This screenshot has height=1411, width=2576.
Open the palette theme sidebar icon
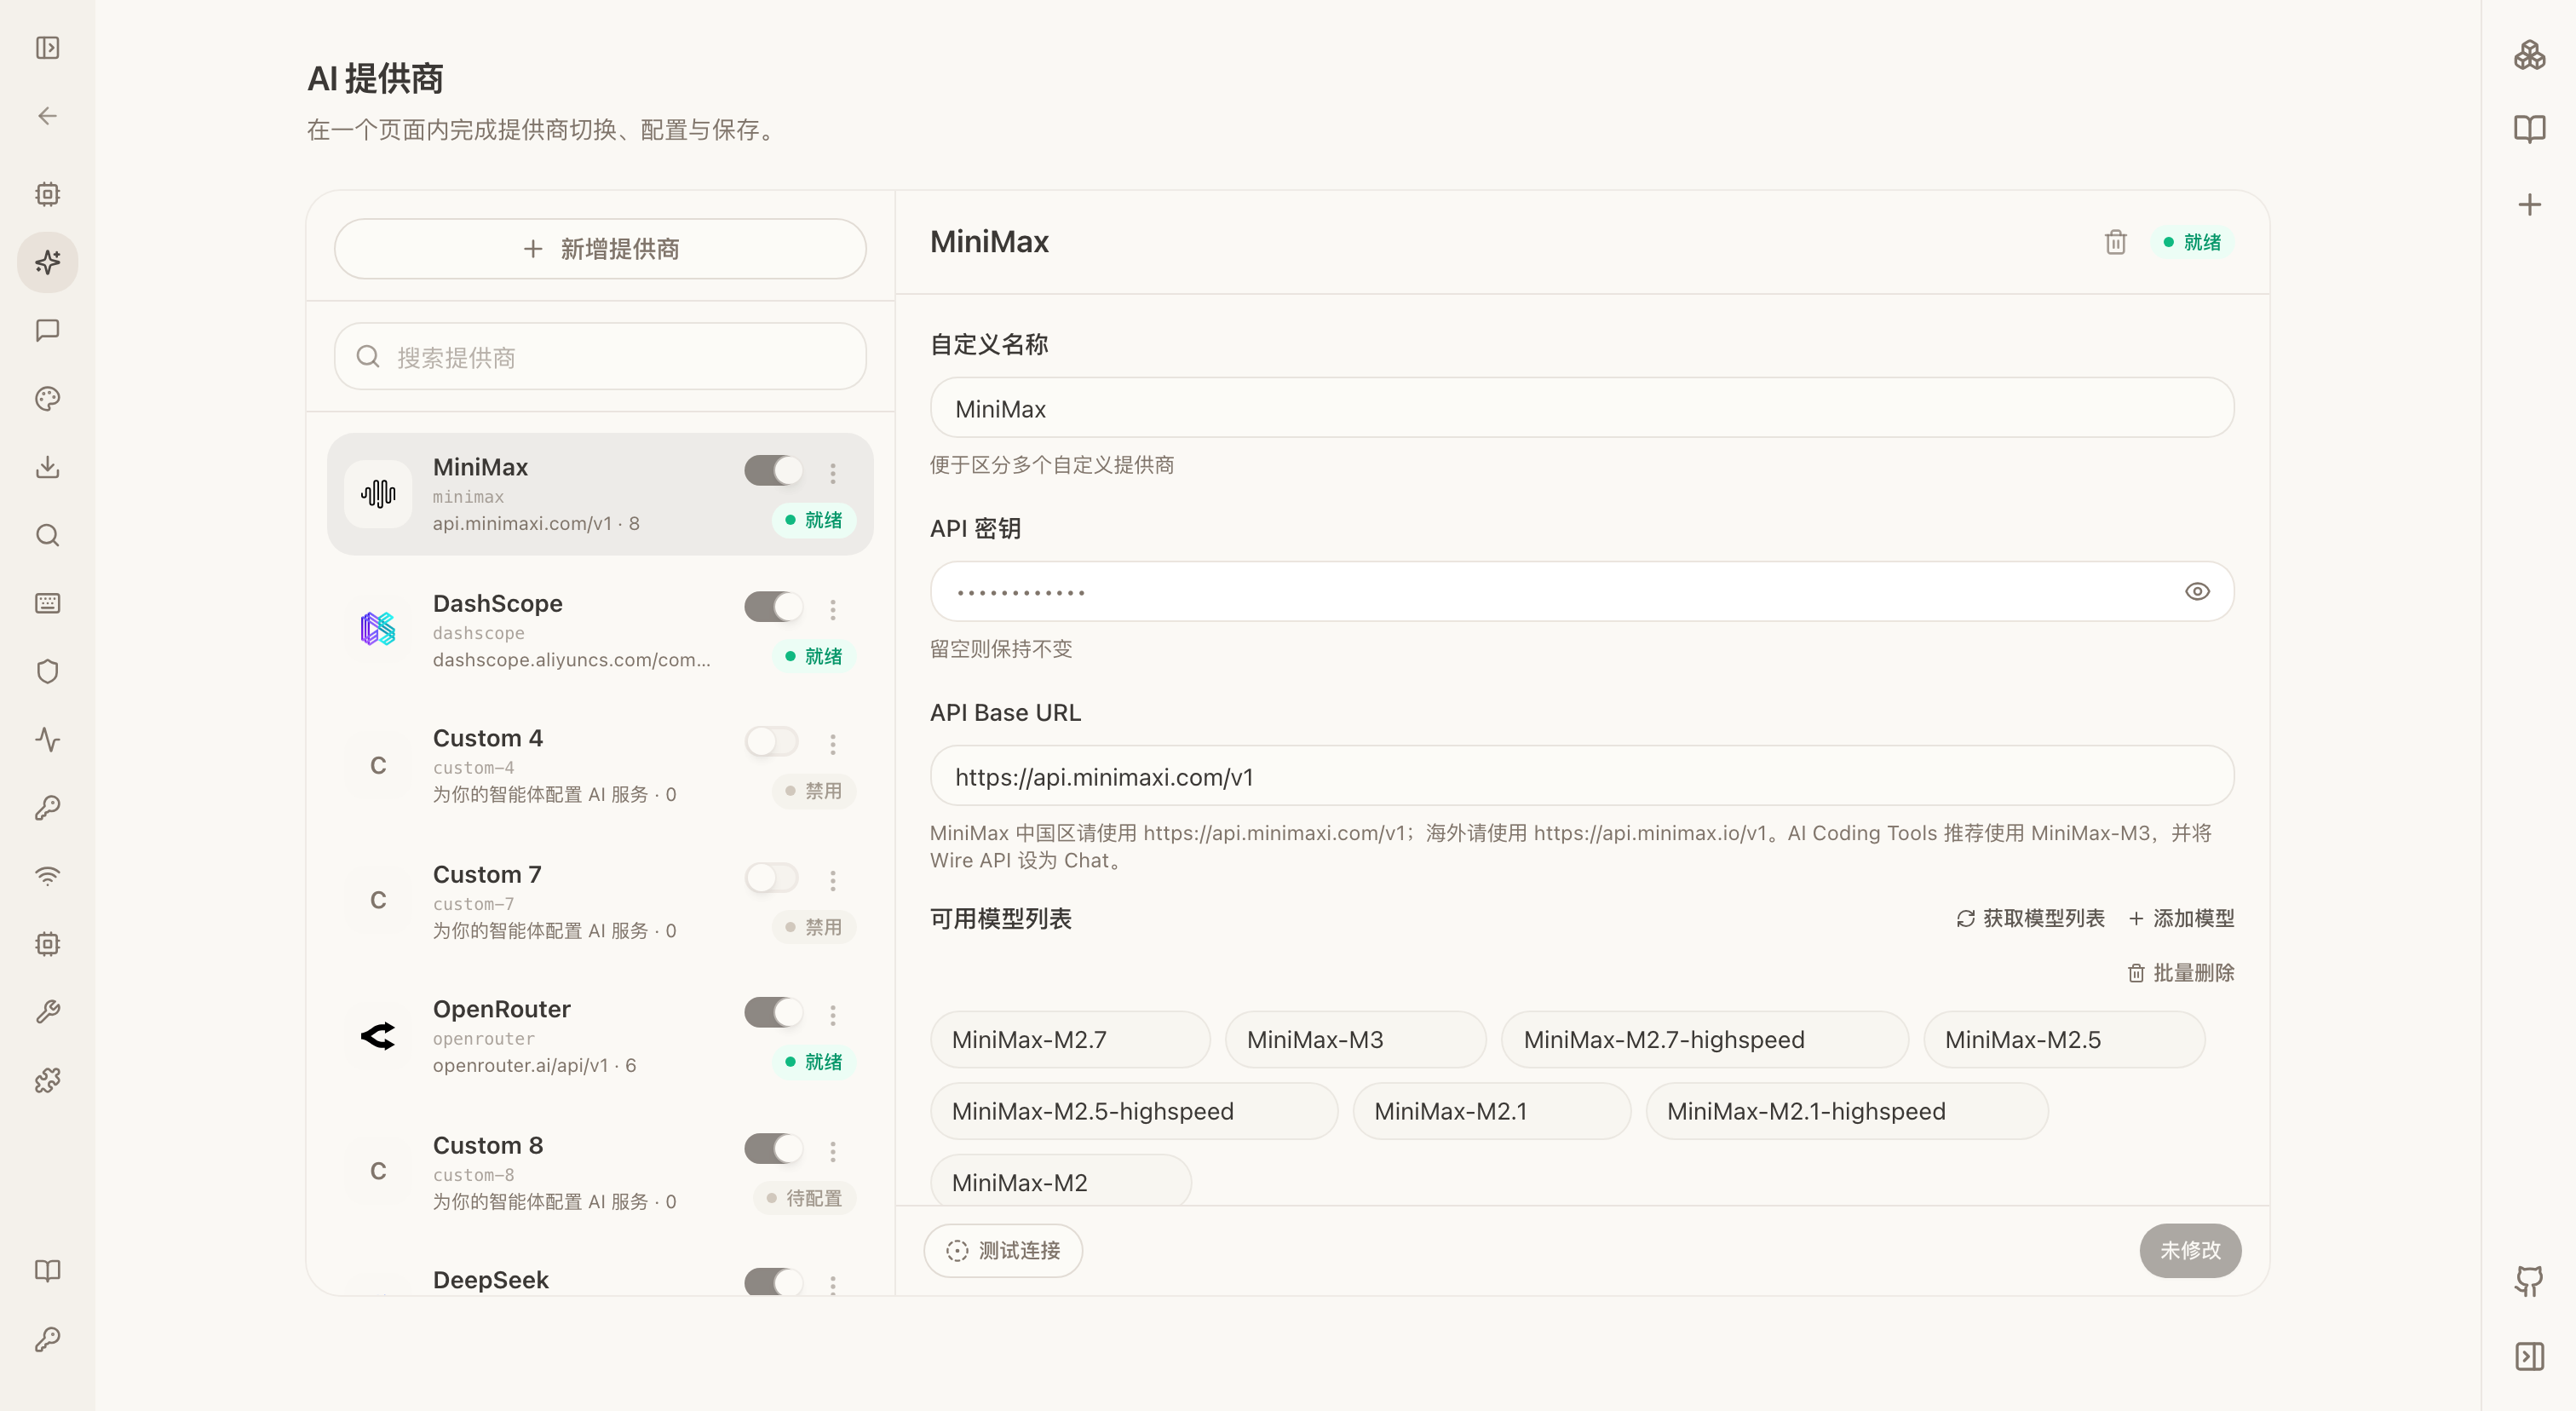tap(47, 399)
